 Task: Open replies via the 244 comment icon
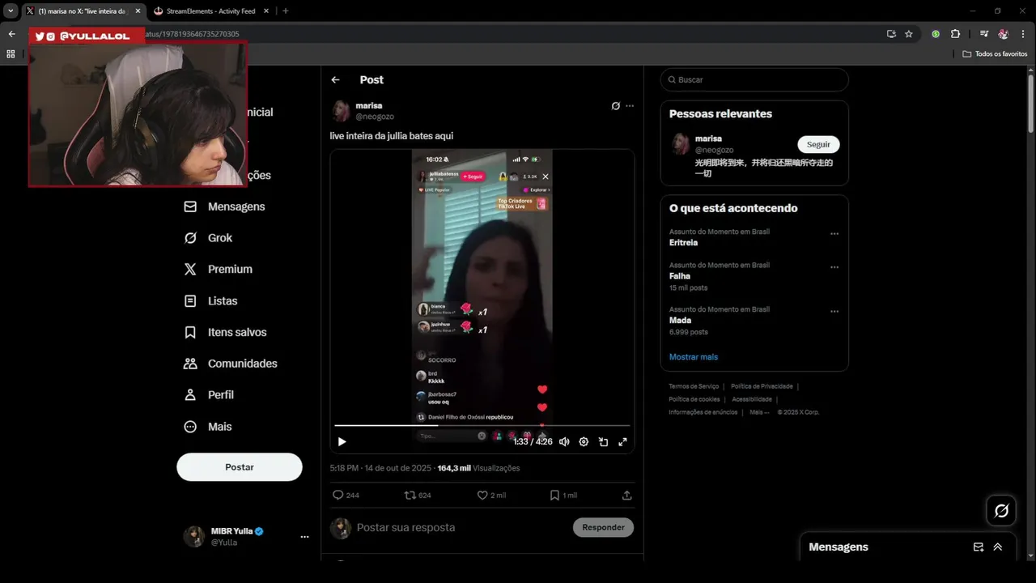[x=346, y=495]
